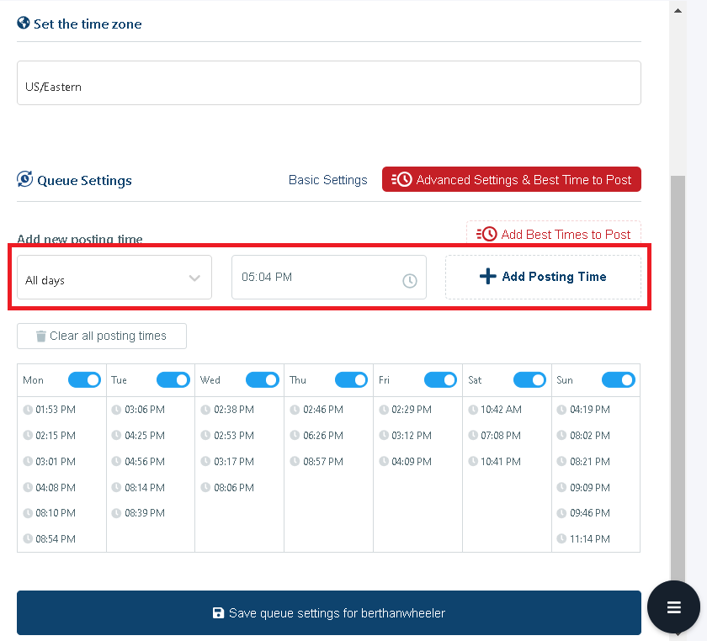Disable the Sun schedule toggle
707x641 pixels.
click(x=619, y=379)
